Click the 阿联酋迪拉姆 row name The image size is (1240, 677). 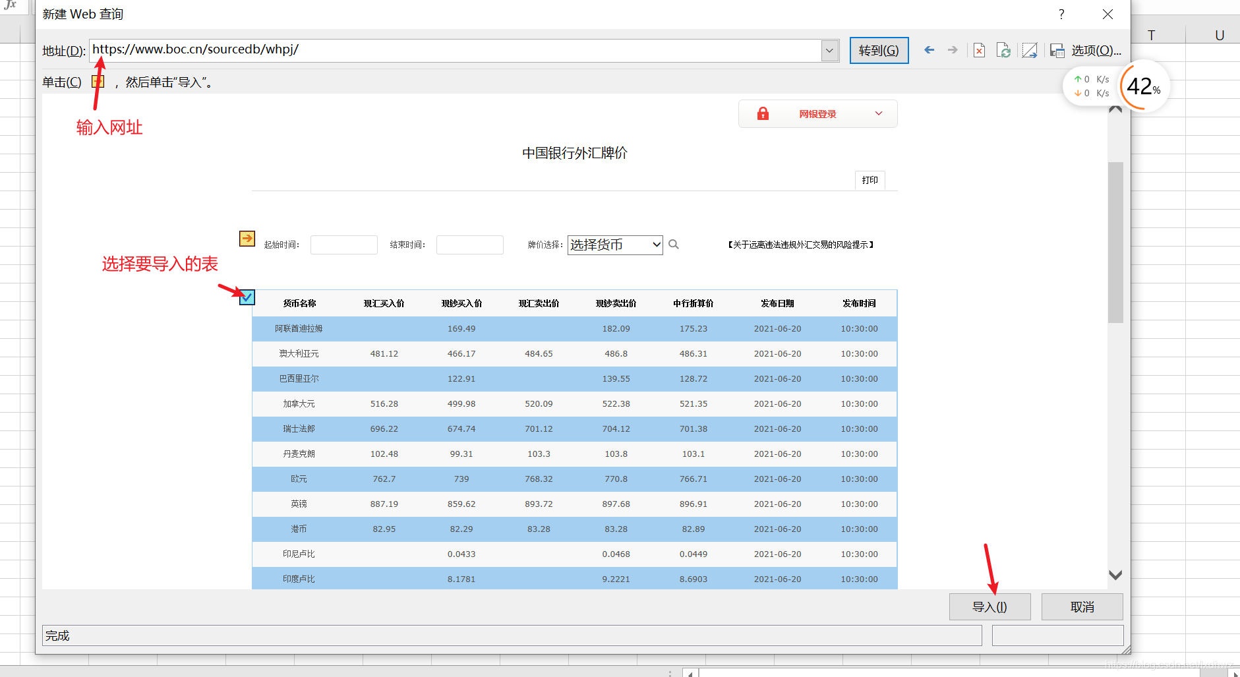(299, 328)
